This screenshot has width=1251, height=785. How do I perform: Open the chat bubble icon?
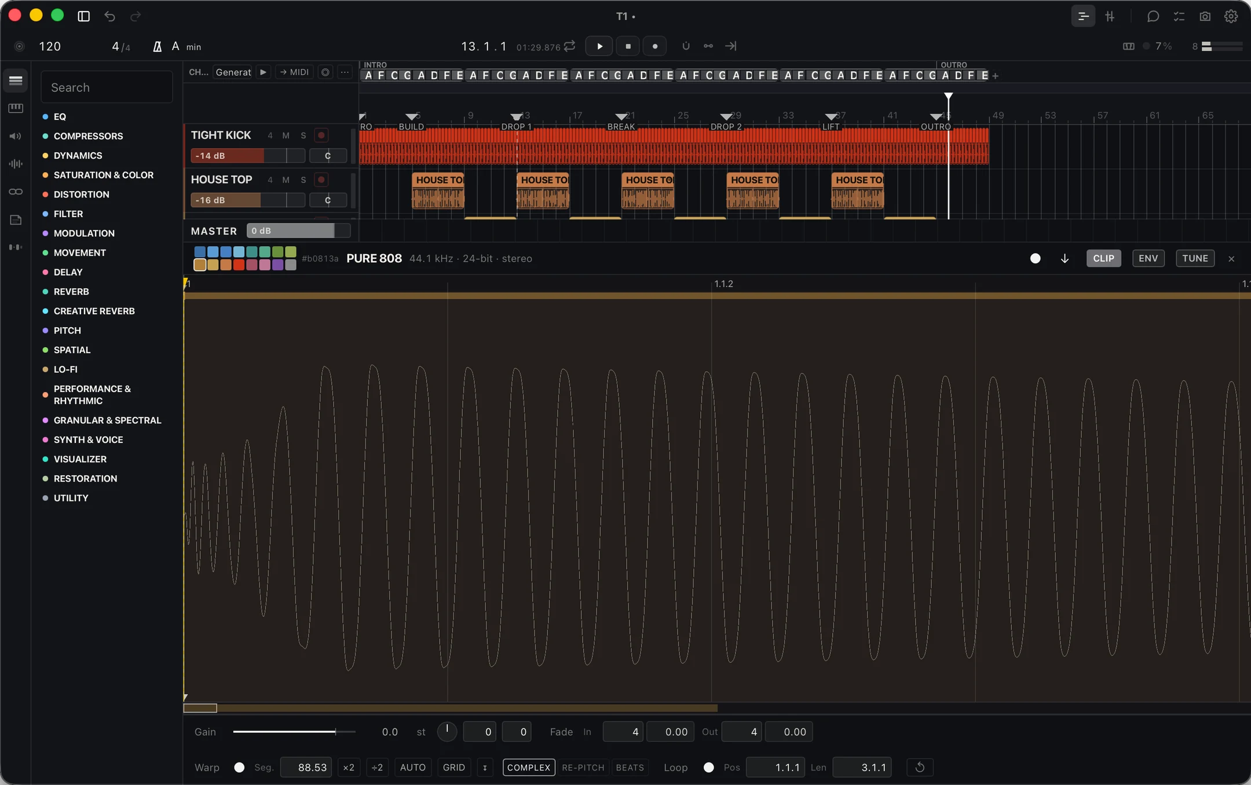1153,16
